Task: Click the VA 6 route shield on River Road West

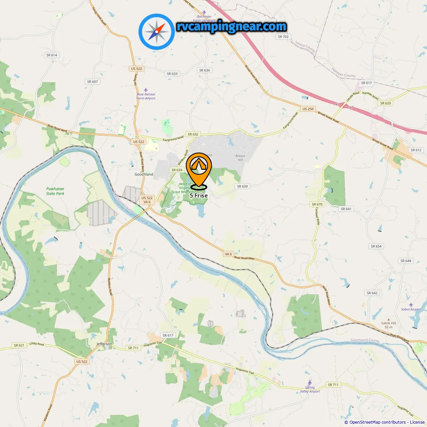Action: pos(229,254)
